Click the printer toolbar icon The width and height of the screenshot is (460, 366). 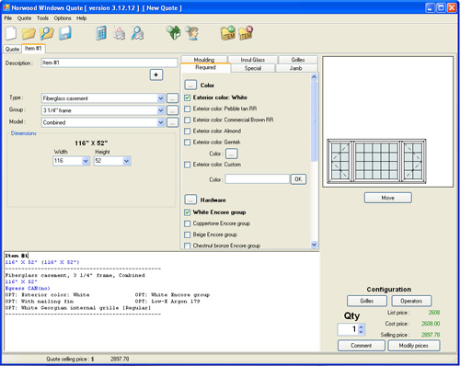(x=119, y=33)
